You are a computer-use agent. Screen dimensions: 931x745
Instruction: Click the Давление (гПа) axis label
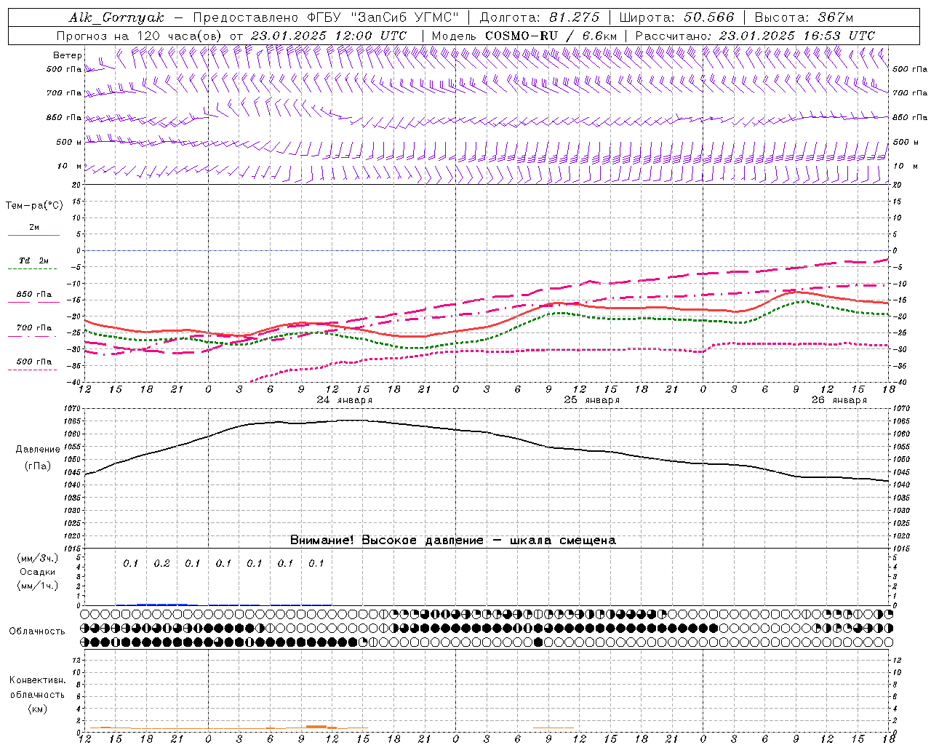38,458
